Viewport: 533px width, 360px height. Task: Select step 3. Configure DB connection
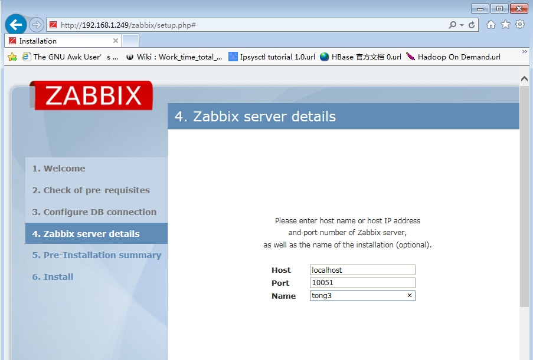(94, 212)
